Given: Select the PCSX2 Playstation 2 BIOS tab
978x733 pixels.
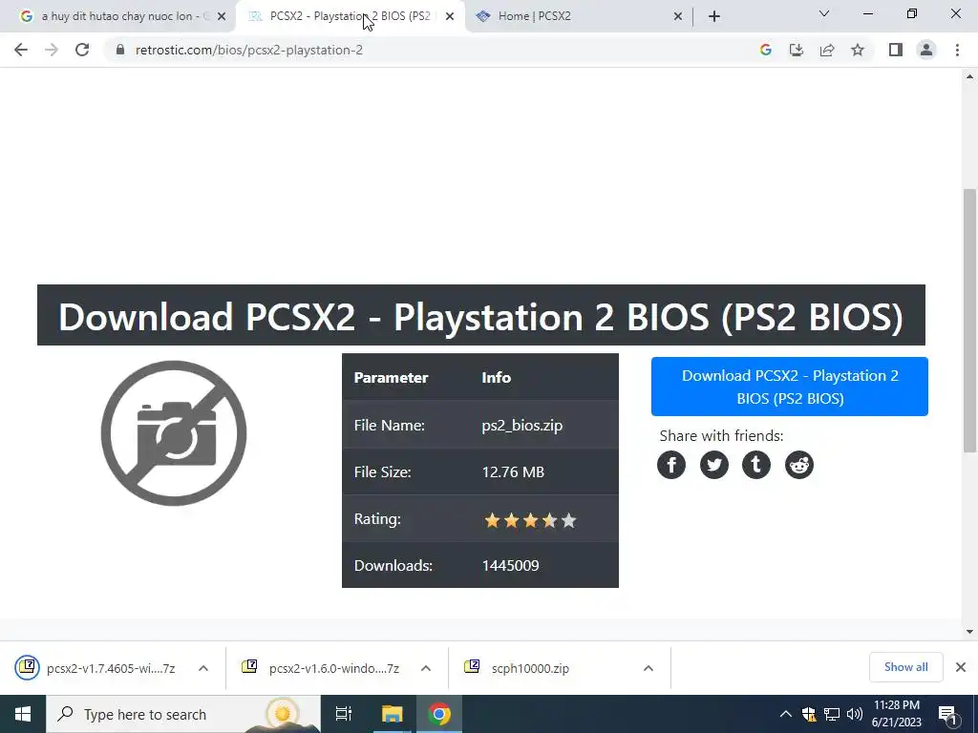Looking at the screenshot, I should tap(350, 16).
